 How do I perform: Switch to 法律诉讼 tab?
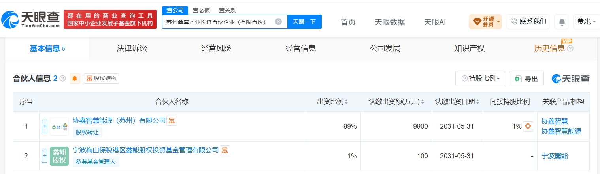pyautogui.click(x=132, y=49)
